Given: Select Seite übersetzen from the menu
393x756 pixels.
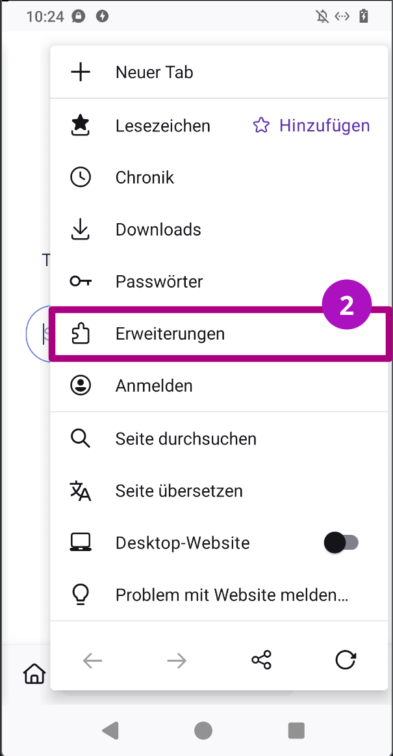Looking at the screenshot, I should [179, 491].
